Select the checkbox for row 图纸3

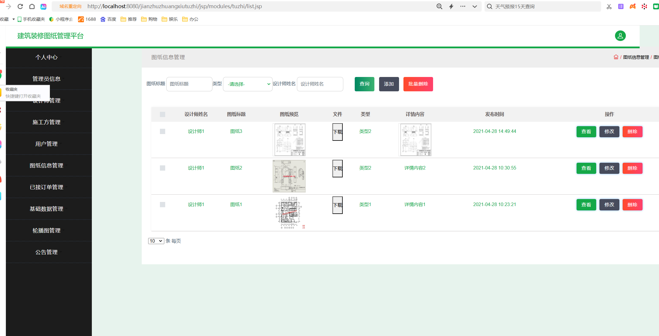pos(163,131)
